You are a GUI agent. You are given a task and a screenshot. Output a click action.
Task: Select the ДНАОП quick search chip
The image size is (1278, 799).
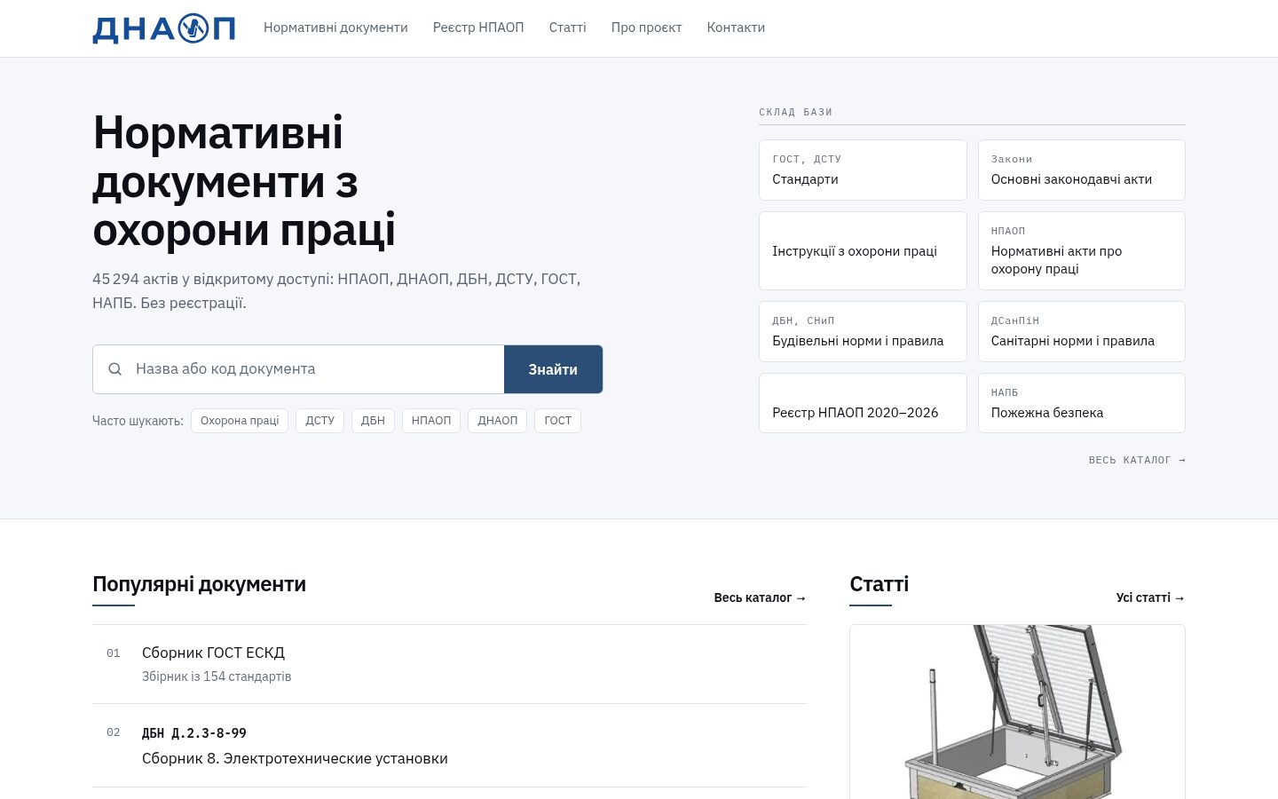point(497,421)
